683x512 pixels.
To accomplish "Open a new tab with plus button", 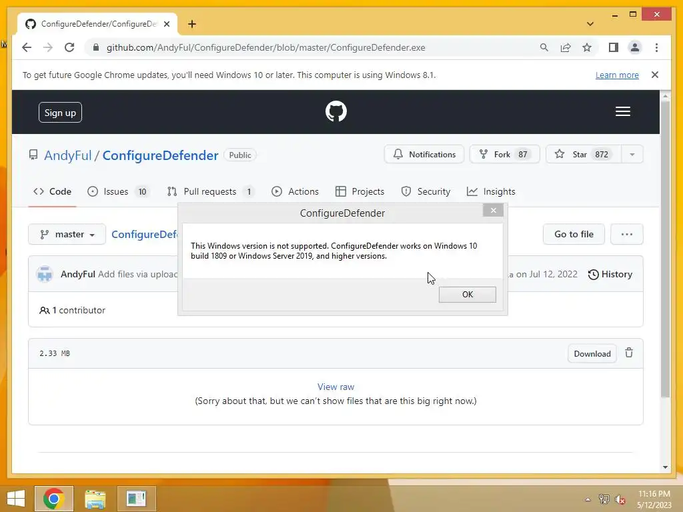I will click(x=192, y=24).
